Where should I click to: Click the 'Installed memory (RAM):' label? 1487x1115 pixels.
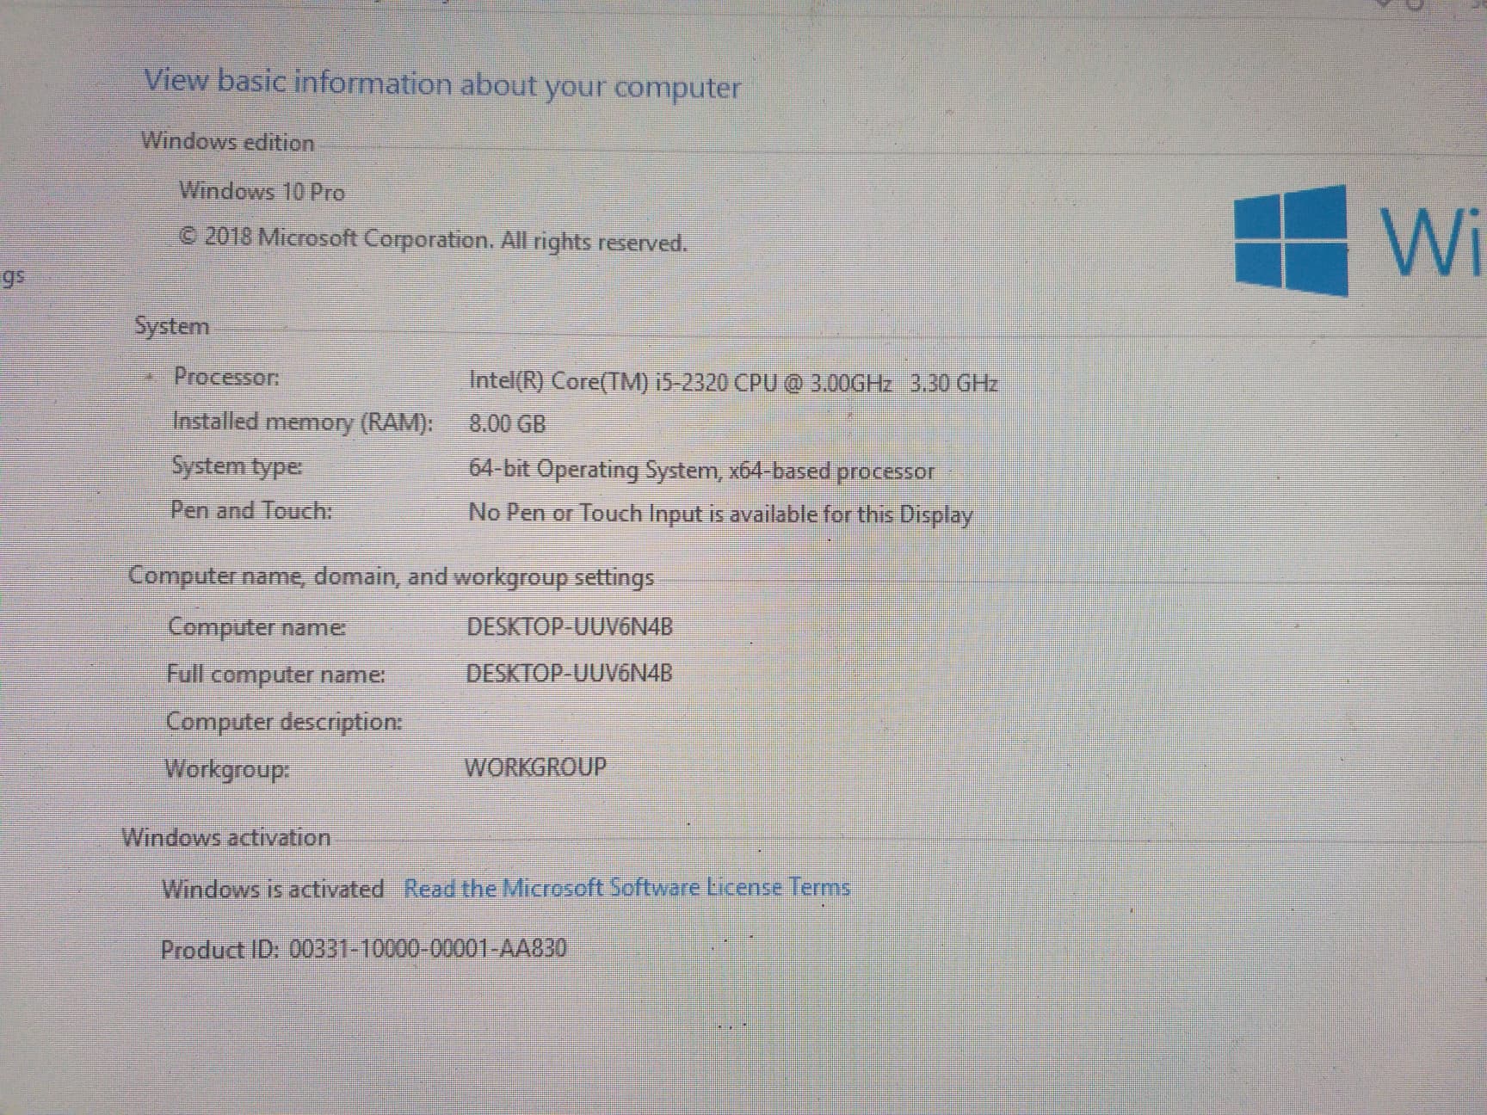click(x=302, y=422)
